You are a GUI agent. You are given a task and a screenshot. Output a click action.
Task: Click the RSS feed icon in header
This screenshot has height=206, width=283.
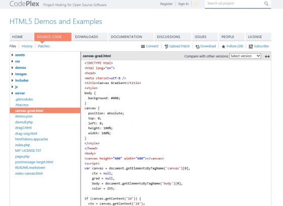point(196,4)
